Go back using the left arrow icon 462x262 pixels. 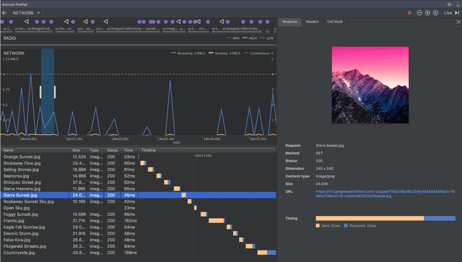click(4, 13)
